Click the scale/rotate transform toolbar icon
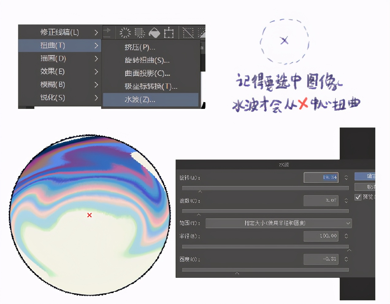The width and height of the screenshot is (390, 304). [x=169, y=32]
